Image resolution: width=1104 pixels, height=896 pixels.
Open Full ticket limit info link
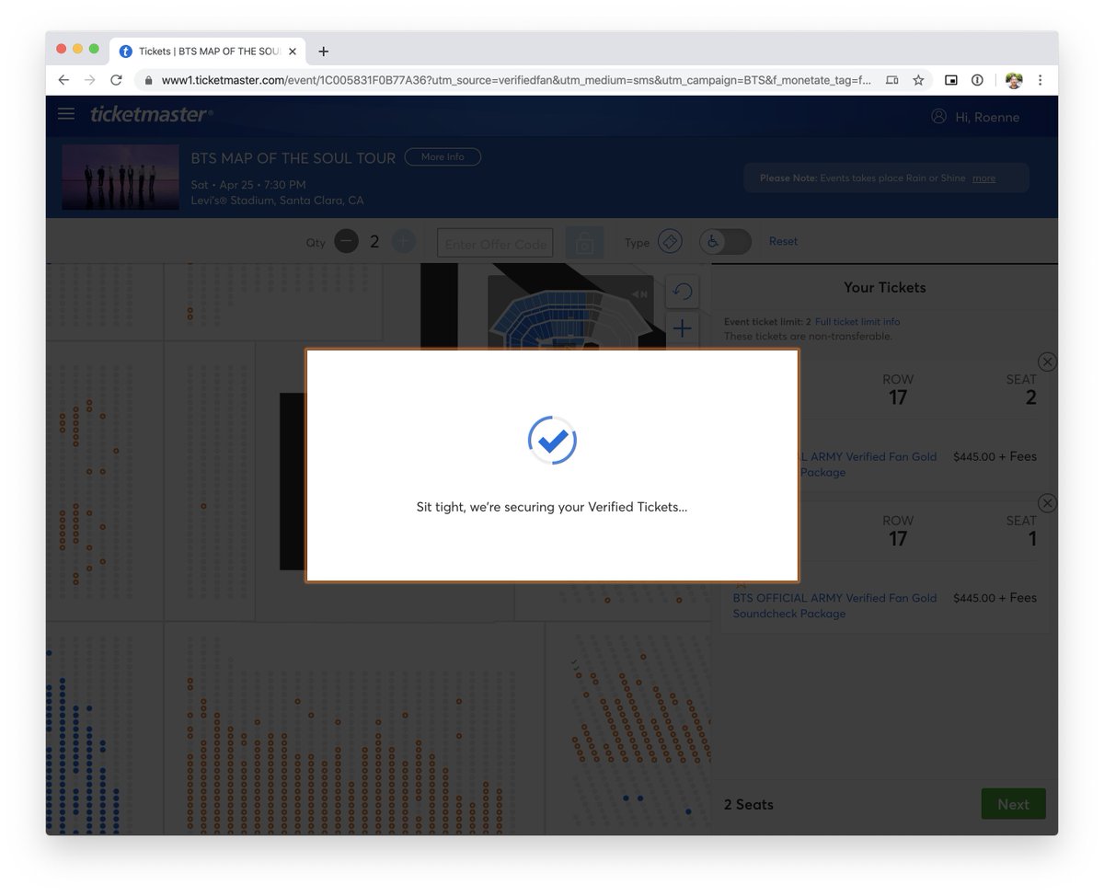pyautogui.click(x=857, y=322)
